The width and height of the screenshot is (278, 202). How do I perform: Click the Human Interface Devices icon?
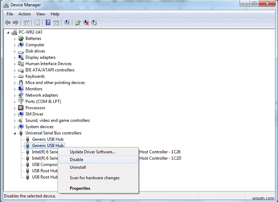(x=21, y=64)
